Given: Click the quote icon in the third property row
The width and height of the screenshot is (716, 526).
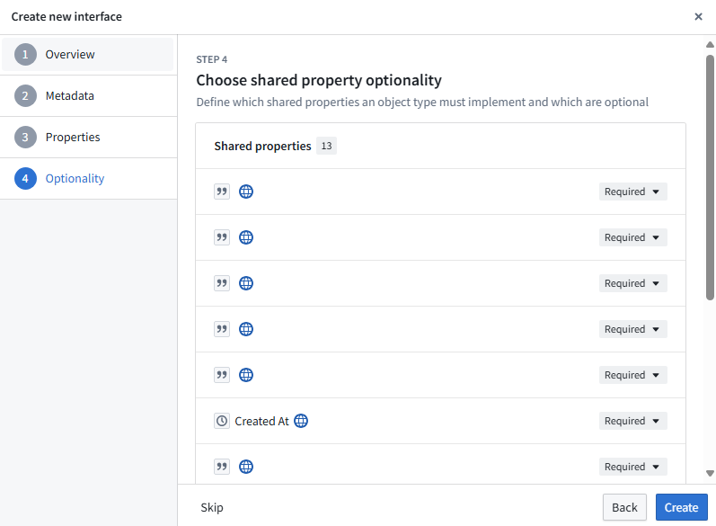Looking at the screenshot, I should pos(222,283).
